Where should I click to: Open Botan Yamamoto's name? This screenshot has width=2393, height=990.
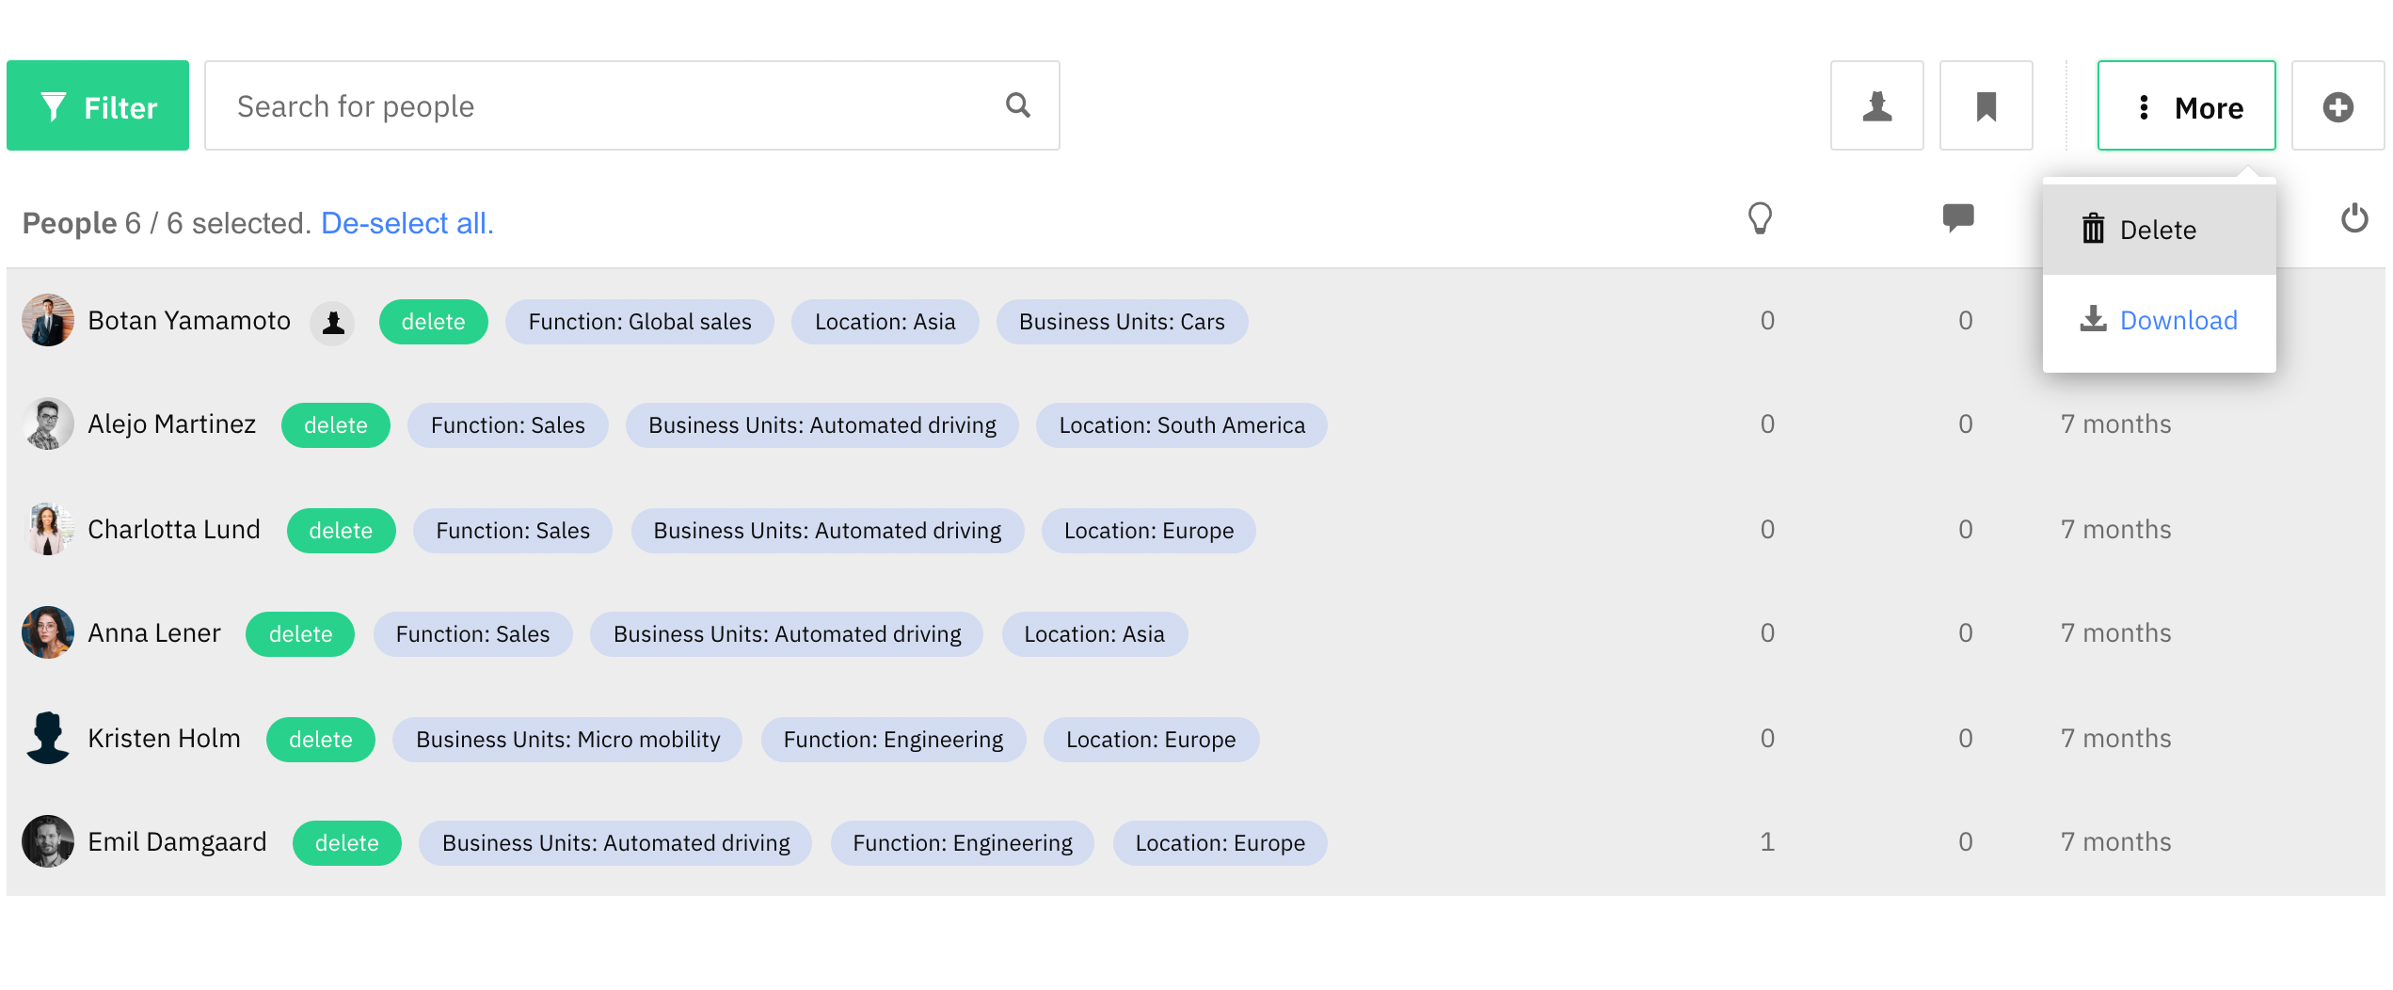tap(189, 321)
